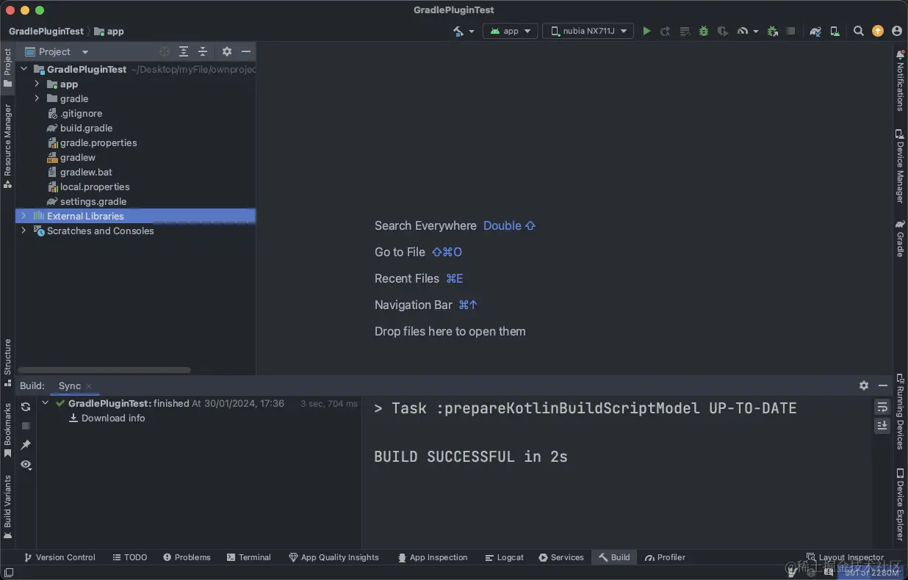Click the Profile app gauge icon

743,31
